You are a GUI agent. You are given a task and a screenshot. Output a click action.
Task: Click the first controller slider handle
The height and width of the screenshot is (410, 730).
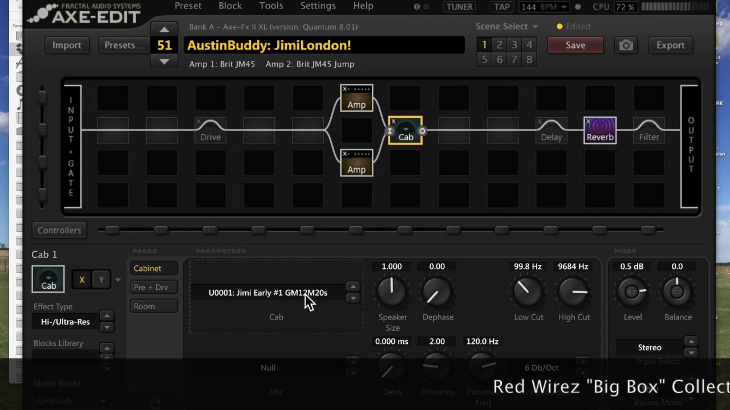pyautogui.click(x=112, y=229)
